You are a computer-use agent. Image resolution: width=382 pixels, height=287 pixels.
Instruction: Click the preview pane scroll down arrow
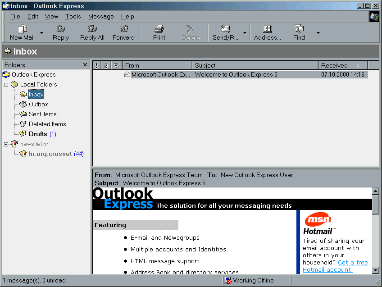click(375, 270)
